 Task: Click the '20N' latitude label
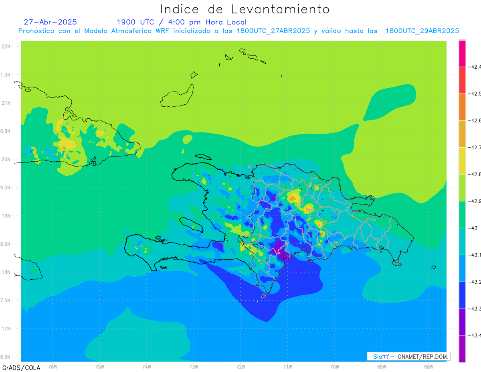(x=7, y=159)
